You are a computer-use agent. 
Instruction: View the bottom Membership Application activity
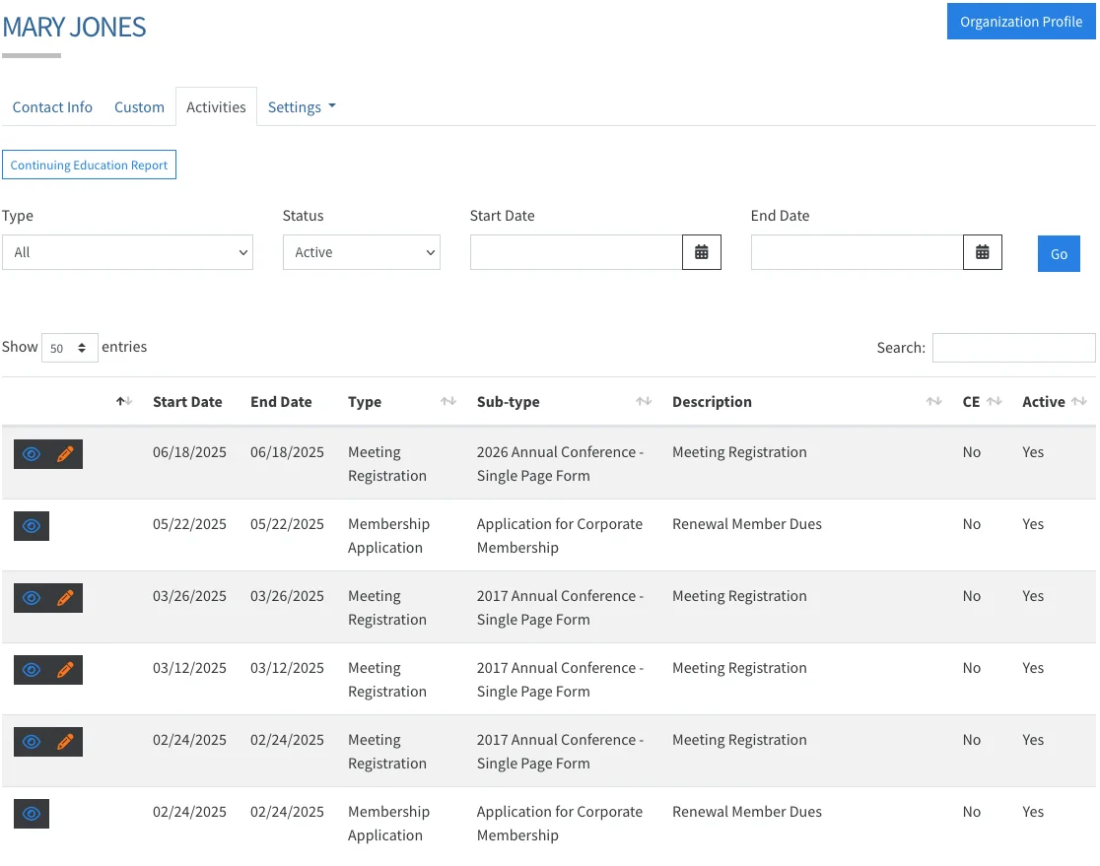(x=31, y=813)
